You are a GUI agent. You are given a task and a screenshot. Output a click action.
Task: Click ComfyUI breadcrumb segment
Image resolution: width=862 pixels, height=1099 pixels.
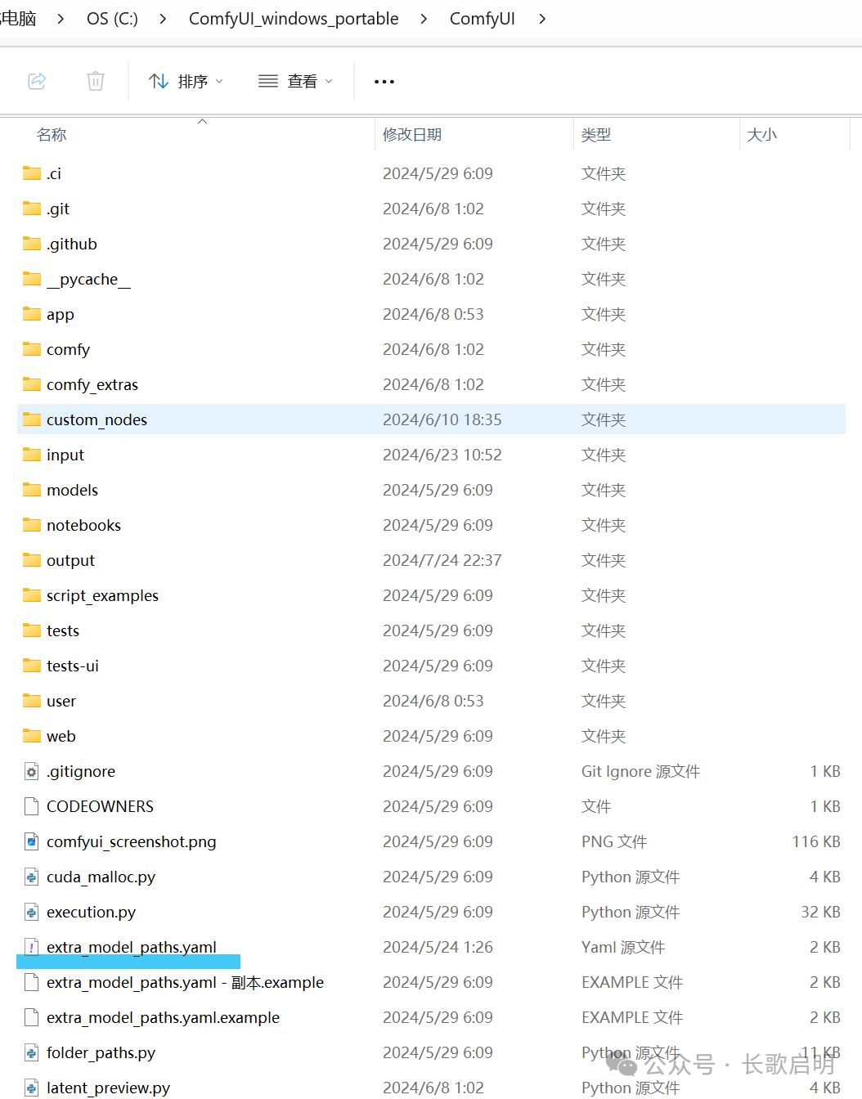(x=483, y=18)
